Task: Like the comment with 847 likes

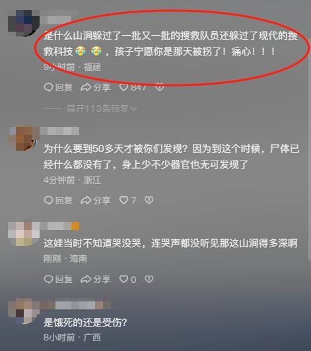Action: click(133, 87)
